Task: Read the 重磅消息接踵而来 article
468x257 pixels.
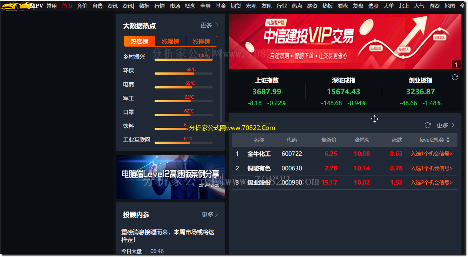Action: click(x=168, y=236)
